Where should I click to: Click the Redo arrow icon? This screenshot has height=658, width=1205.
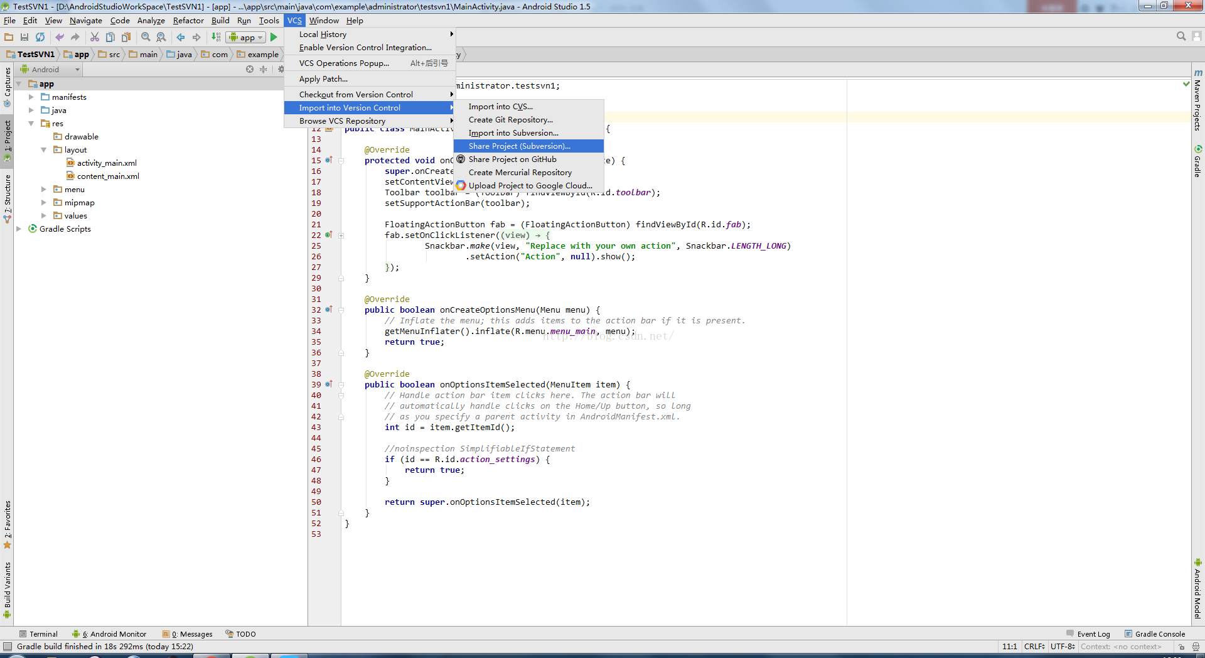point(75,37)
